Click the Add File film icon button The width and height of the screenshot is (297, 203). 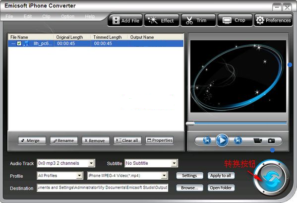125,20
